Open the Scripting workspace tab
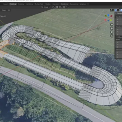The width and height of the screenshot is (122, 122). click(x=83, y=4)
